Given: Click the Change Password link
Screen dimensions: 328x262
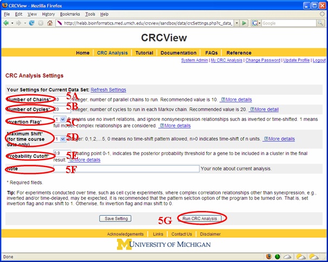Looking at the screenshot, I should click(x=263, y=60).
